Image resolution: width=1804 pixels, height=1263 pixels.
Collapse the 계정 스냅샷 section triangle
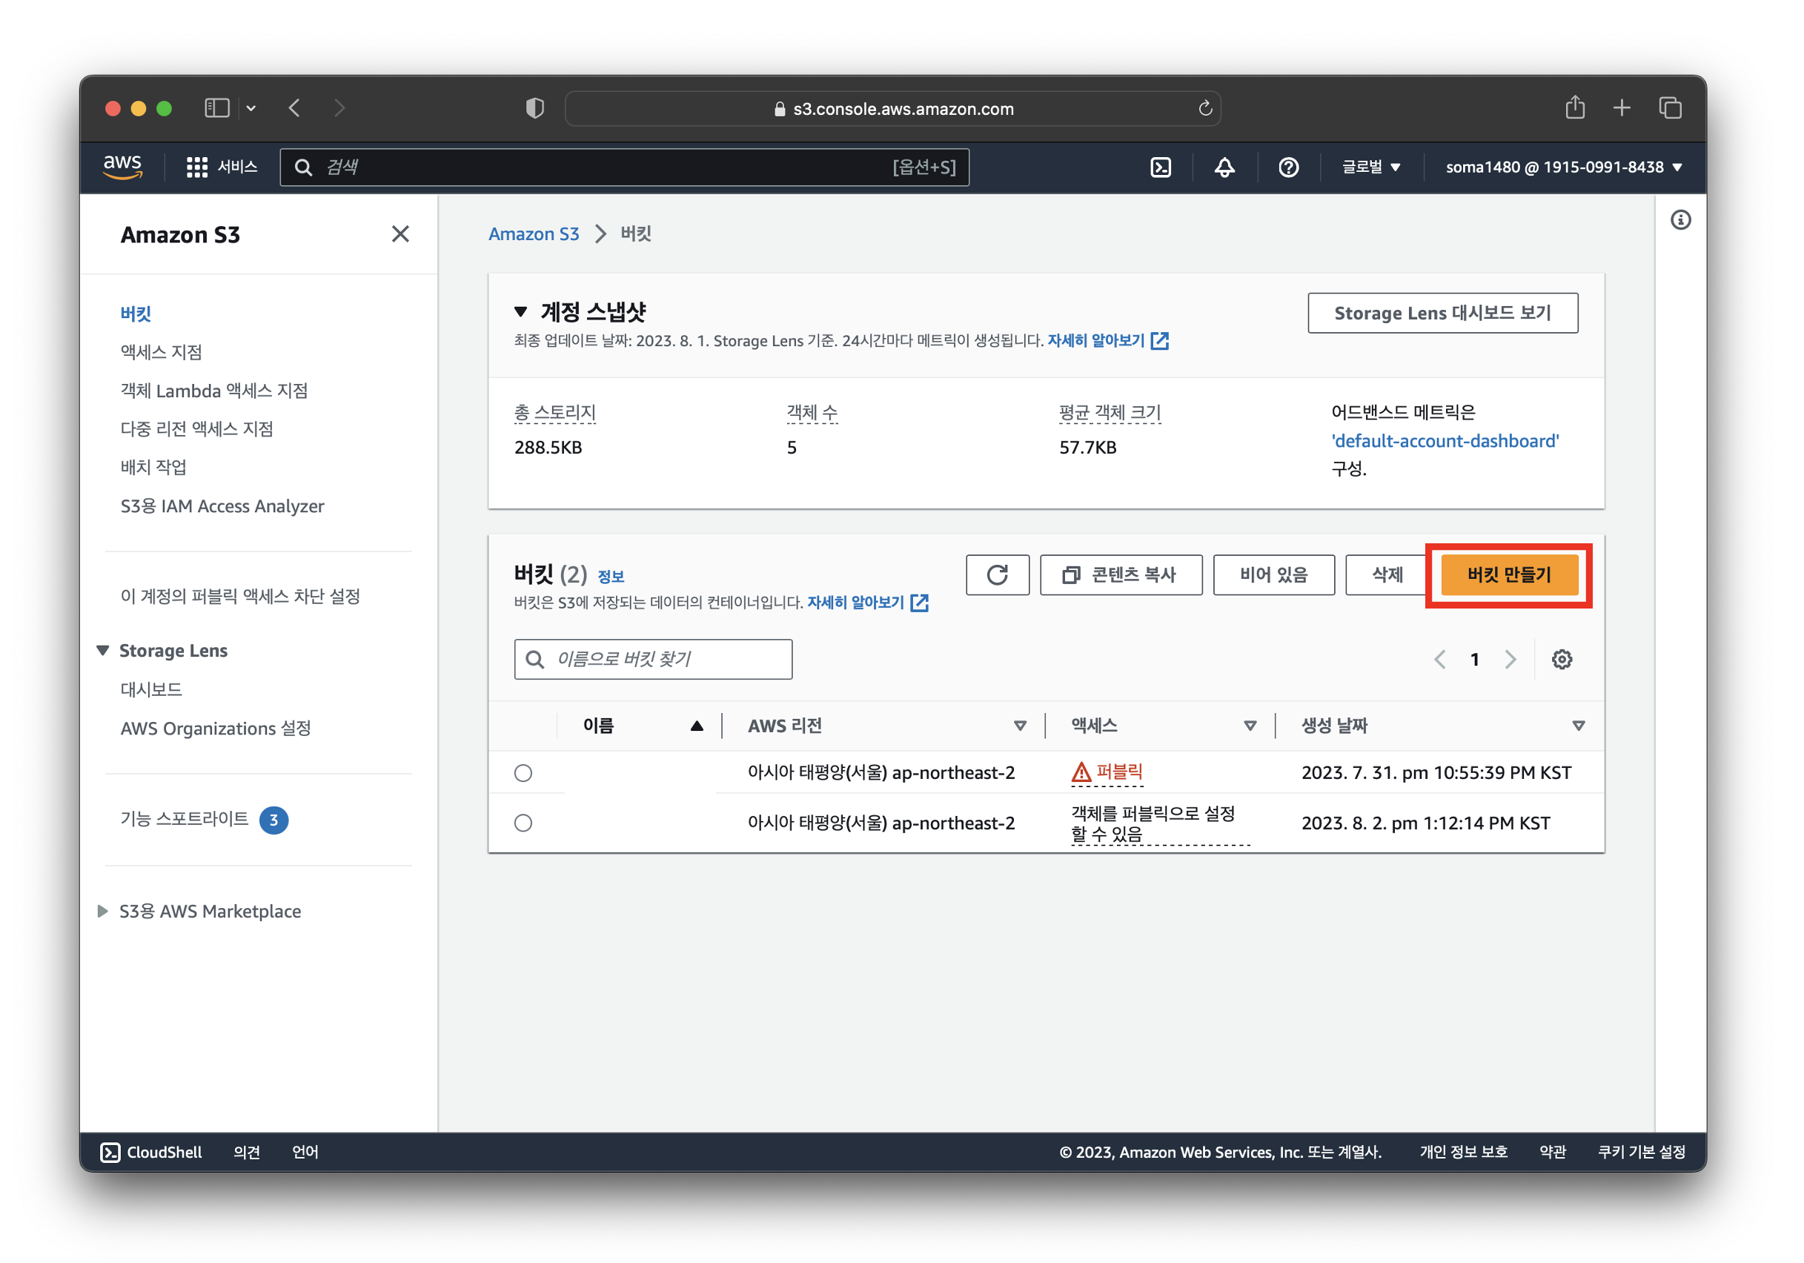pos(520,312)
